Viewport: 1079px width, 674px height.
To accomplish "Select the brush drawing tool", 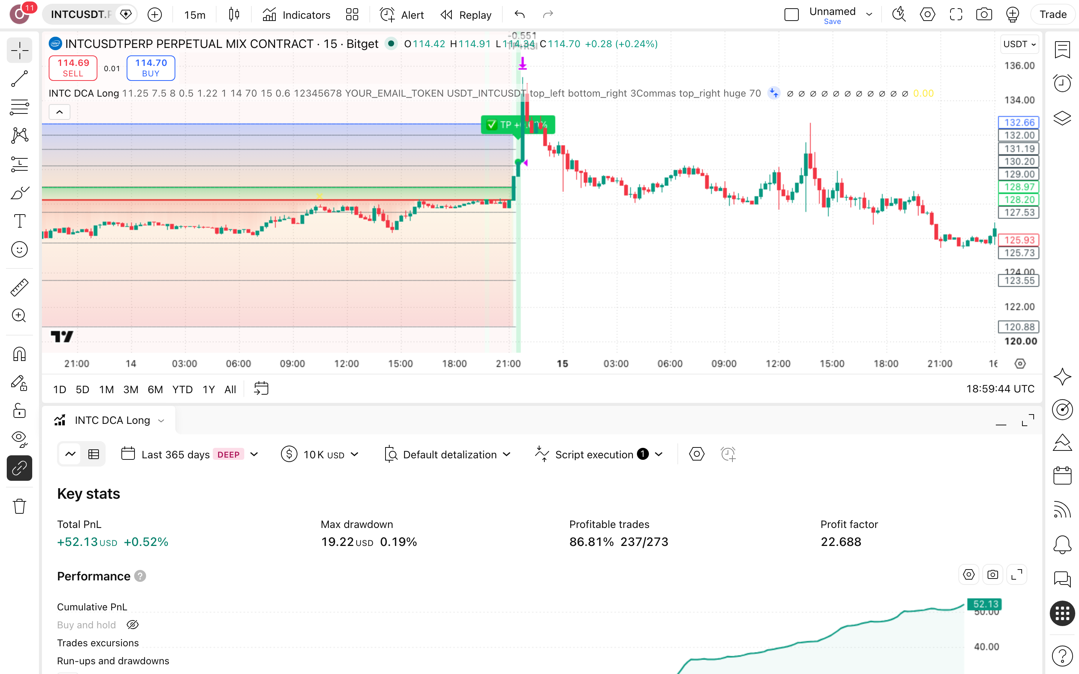I will point(19,192).
